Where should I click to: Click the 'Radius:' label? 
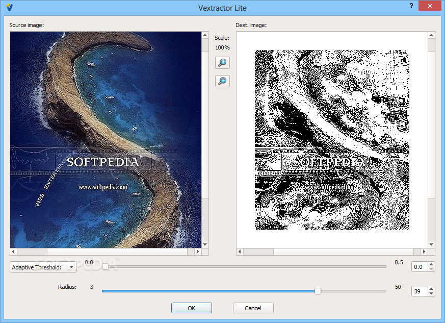pos(67,287)
